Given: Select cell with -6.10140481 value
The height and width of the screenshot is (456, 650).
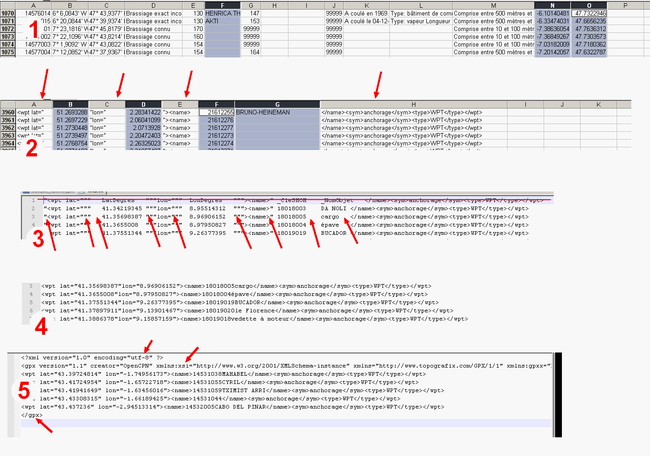Looking at the screenshot, I should coord(552,14).
